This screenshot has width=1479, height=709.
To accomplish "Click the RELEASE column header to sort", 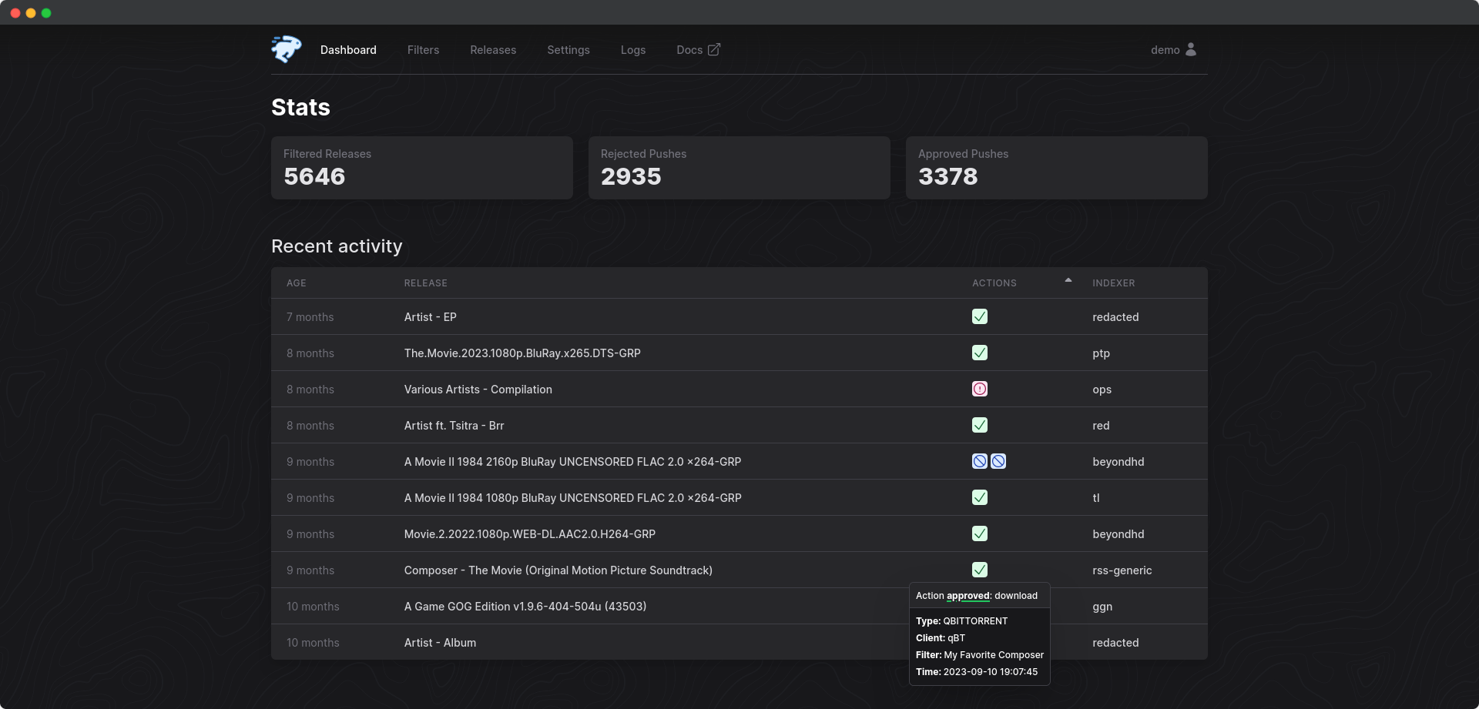I will coord(425,283).
